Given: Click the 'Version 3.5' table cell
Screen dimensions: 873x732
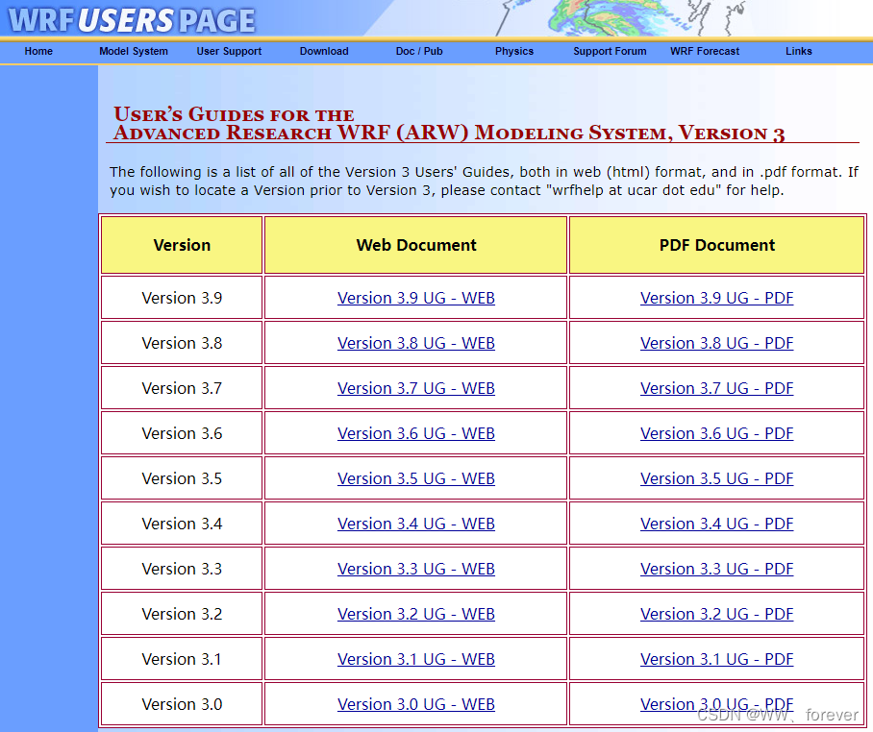Looking at the screenshot, I should click(x=182, y=477).
